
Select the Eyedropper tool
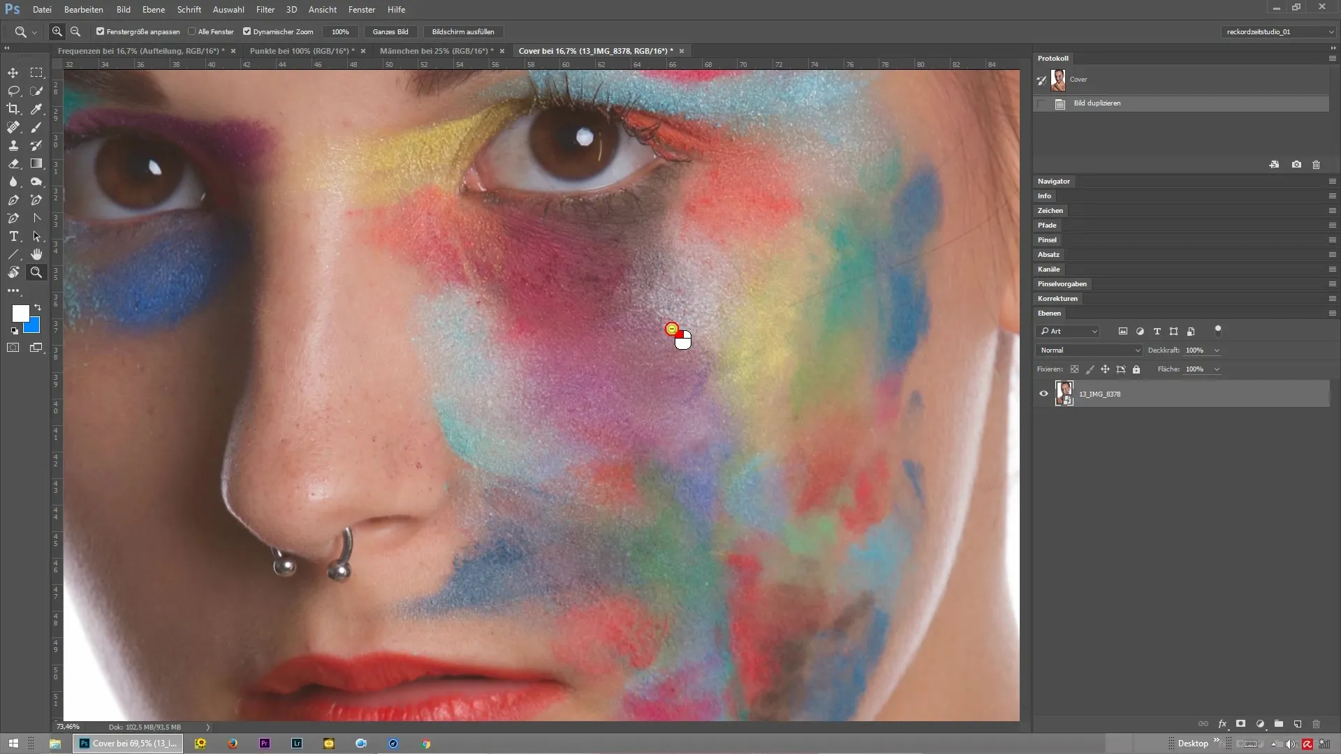click(36, 109)
